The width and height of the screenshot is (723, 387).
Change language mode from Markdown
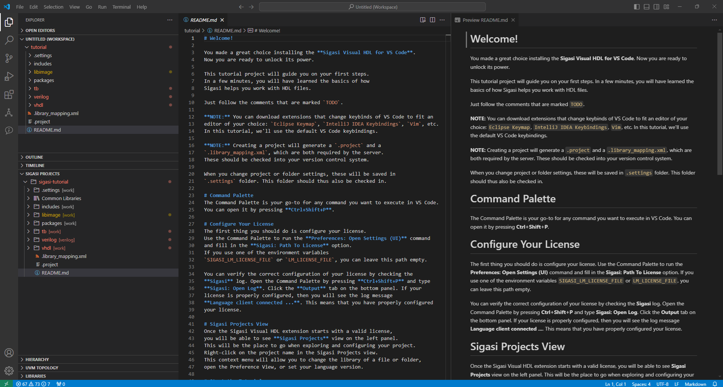point(695,384)
